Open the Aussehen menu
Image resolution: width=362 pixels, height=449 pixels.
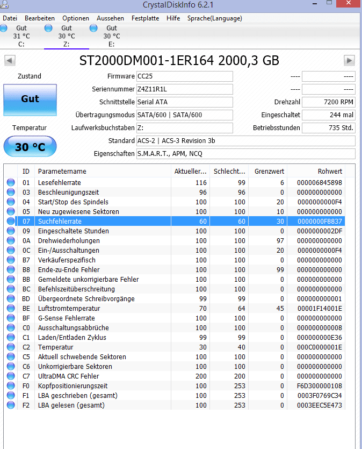point(111,18)
